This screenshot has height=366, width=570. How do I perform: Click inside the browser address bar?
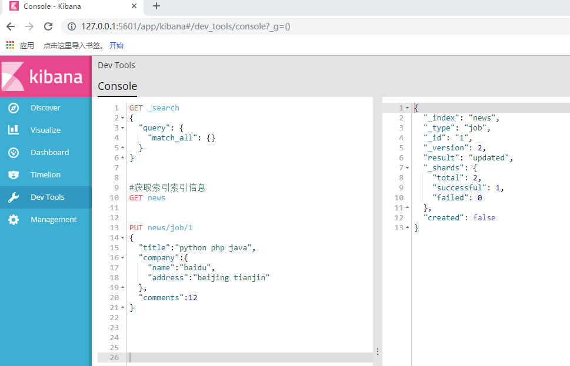235,26
